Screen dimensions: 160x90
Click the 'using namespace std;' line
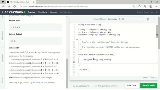(x=89, y=24)
